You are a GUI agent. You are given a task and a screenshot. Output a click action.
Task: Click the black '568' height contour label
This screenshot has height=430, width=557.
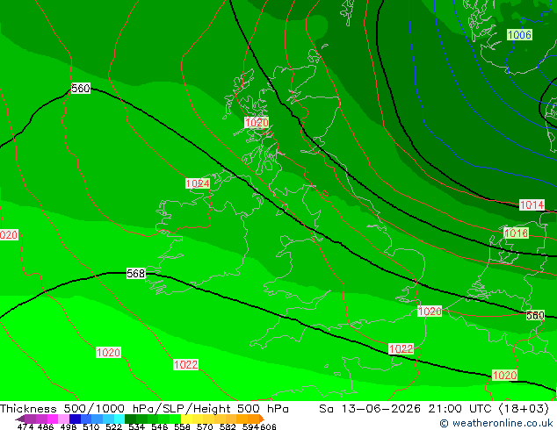tap(136, 274)
